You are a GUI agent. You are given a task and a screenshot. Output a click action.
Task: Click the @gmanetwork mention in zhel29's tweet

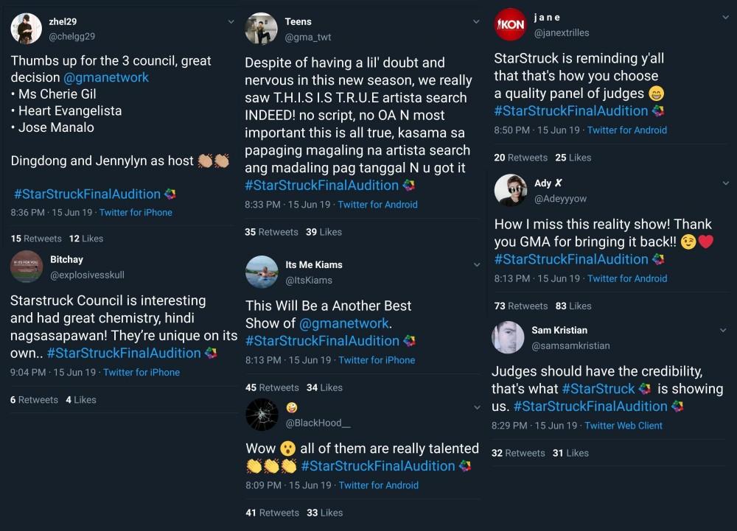pyautogui.click(x=106, y=77)
